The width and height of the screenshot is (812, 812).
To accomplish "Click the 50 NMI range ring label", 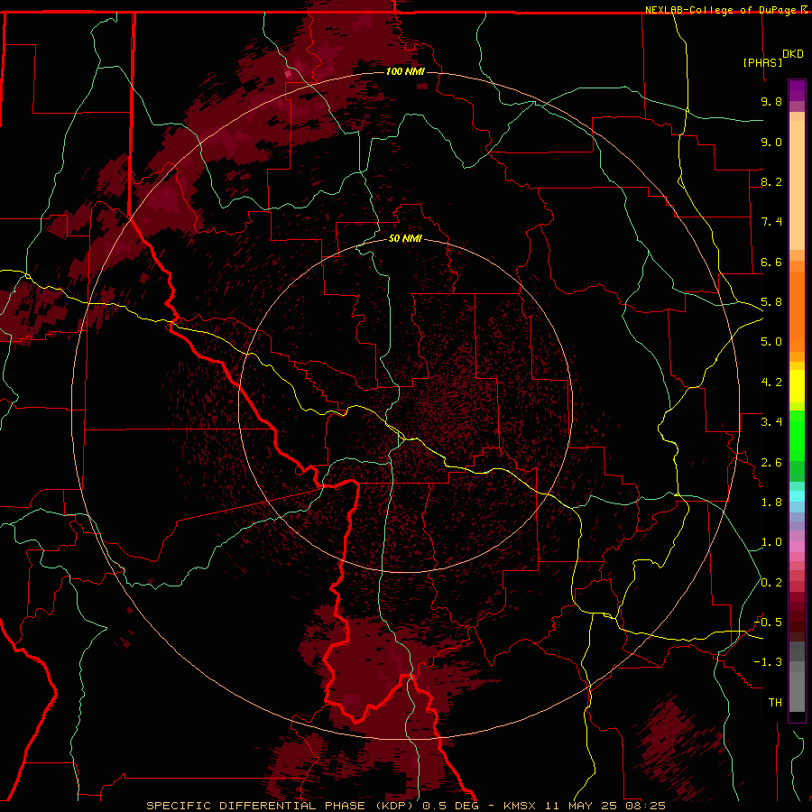I will click(x=405, y=238).
